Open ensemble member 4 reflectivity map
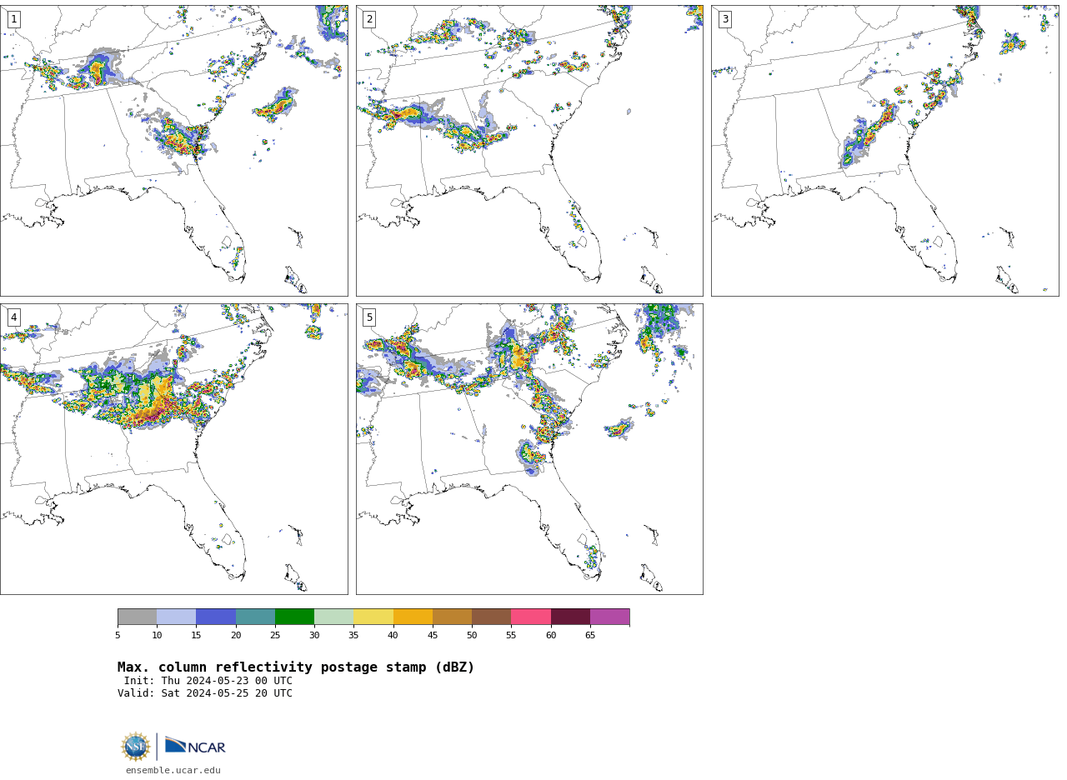 tap(173, 449)
